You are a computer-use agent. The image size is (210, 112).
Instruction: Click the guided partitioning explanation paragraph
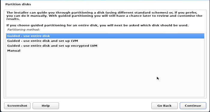104,16
